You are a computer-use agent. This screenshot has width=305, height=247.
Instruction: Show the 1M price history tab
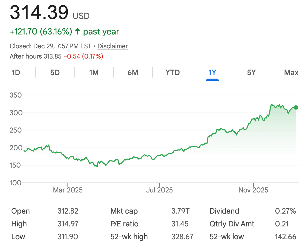click(94, 72)
